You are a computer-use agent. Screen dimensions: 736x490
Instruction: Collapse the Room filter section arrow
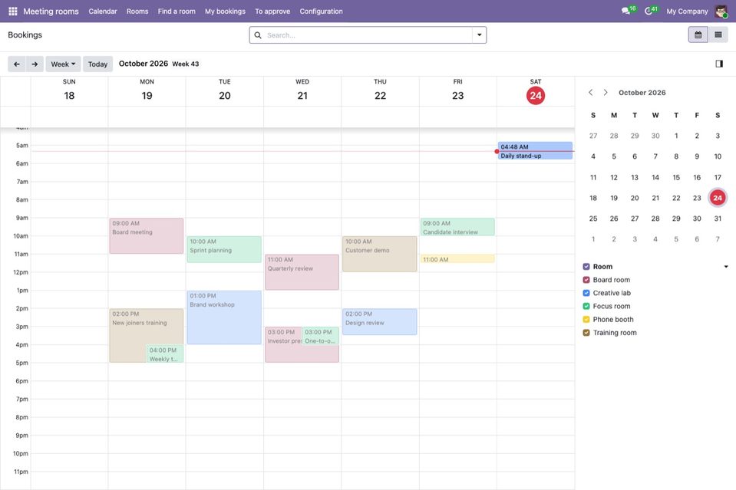tap(726, 267)
